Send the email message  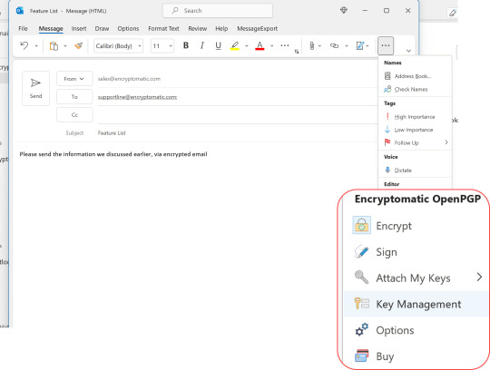35,88
